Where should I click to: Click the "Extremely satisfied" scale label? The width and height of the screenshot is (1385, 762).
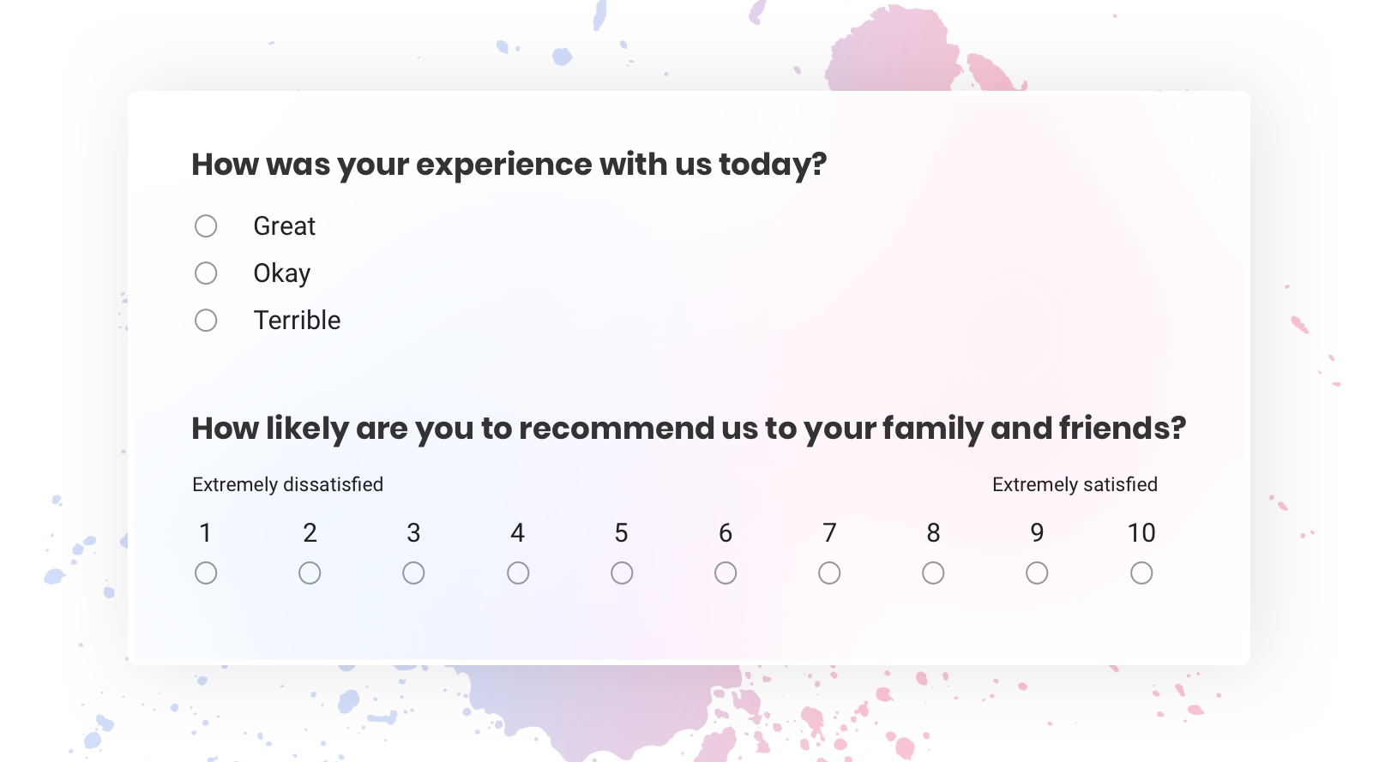1074,483
